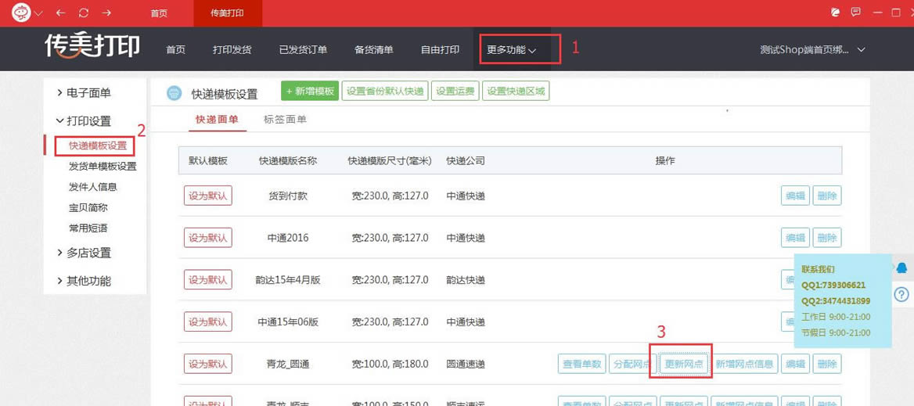Screen dimensions: 914x406
Task: Click the 中通15年06版 template name
Action: point(288,322)
